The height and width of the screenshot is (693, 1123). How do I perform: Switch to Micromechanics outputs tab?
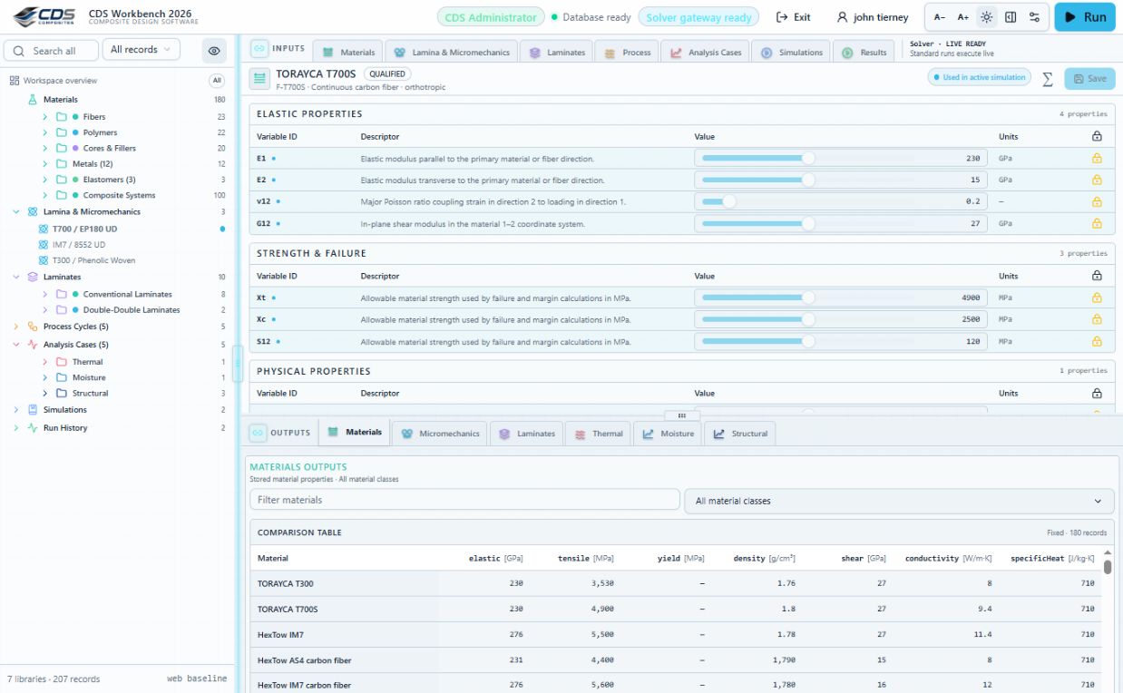click(x=440, y=434)
